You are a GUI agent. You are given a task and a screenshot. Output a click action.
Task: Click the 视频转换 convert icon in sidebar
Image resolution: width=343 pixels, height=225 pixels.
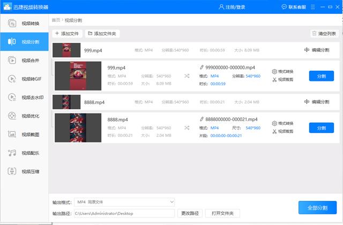[x=12, y=23]
